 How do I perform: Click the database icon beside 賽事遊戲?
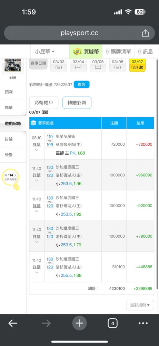coord(33,123)
